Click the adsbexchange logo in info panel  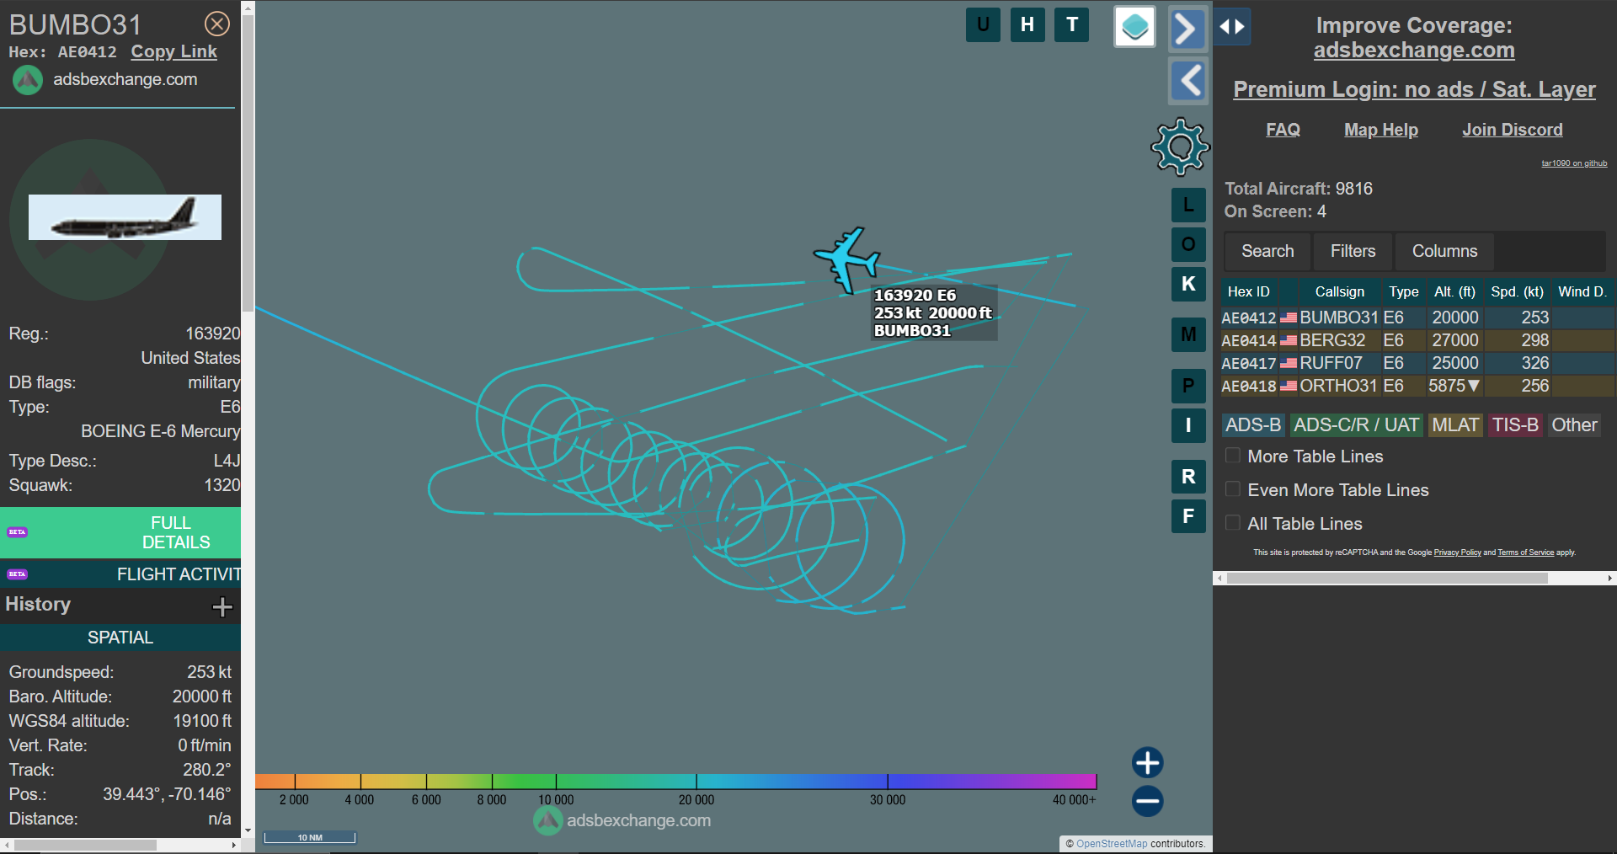[x=28, y=80]
